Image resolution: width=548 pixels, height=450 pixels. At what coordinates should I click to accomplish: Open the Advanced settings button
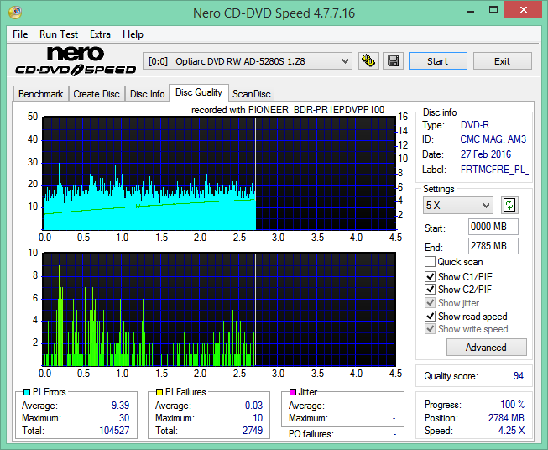tap(486, 348)
